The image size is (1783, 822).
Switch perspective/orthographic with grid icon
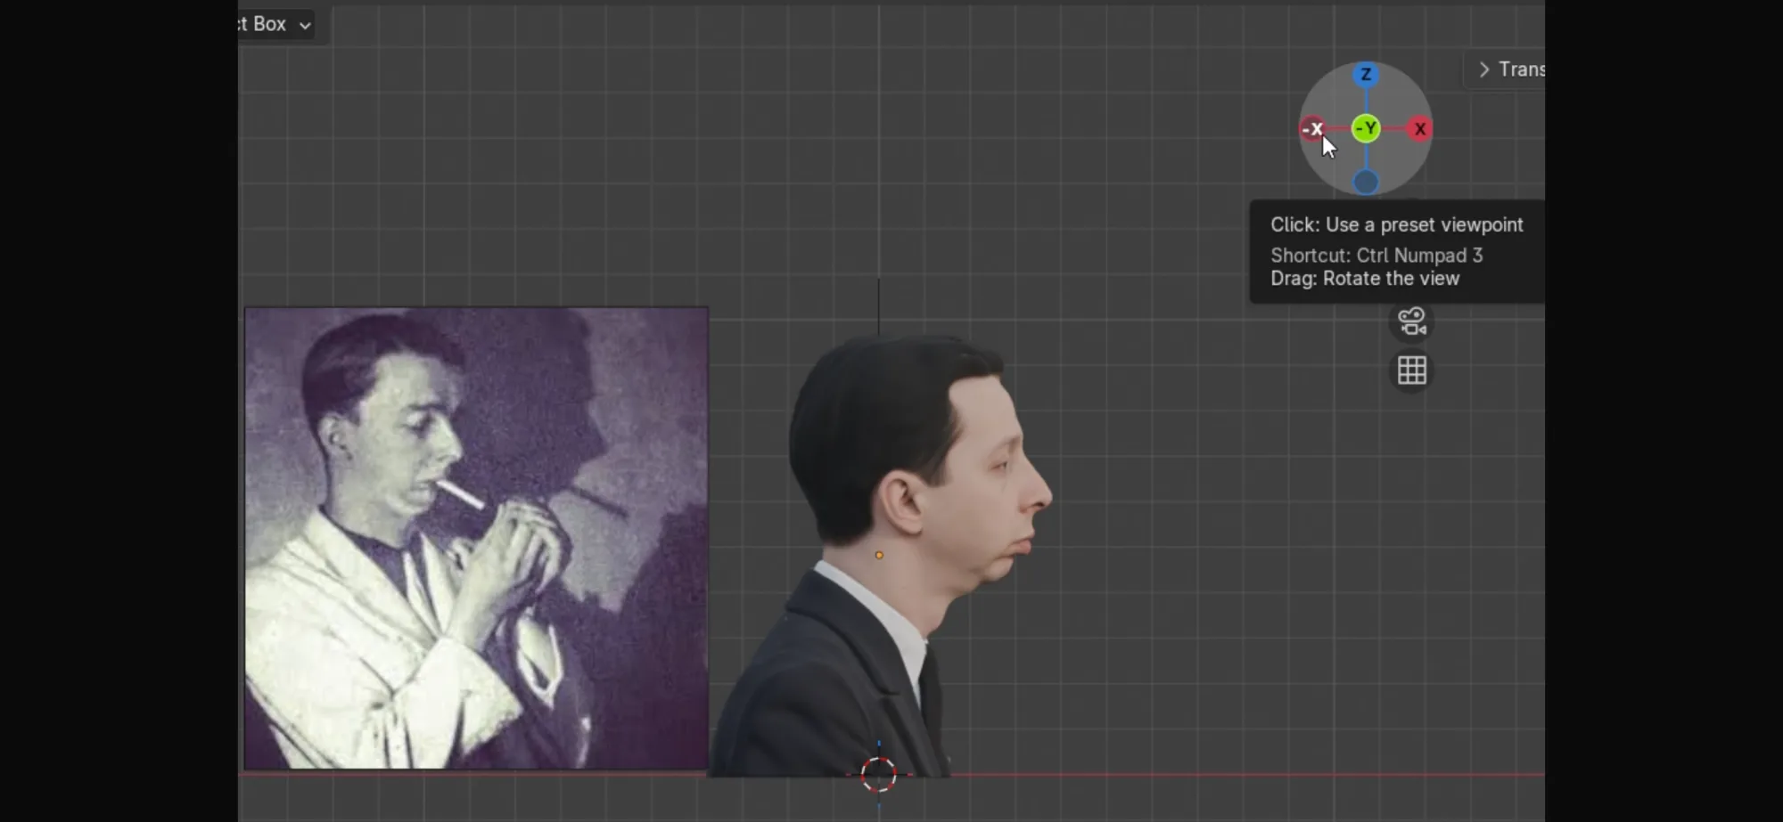click(x=1412, y=370)
